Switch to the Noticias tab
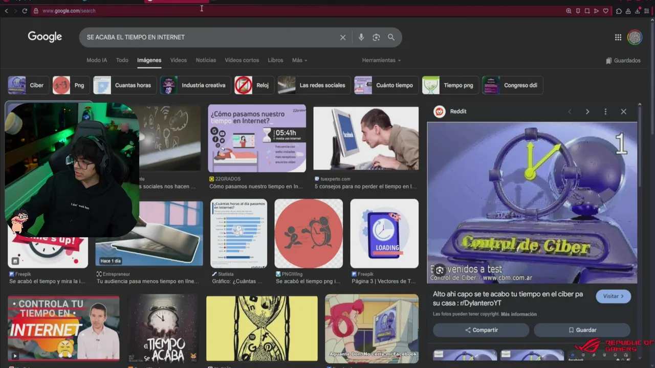The height and width of the screenshot is (368, 655). point(206,60)
